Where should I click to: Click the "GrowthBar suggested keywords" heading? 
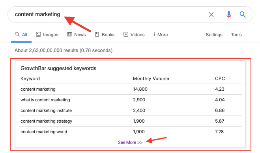click(x=58, y=69)
